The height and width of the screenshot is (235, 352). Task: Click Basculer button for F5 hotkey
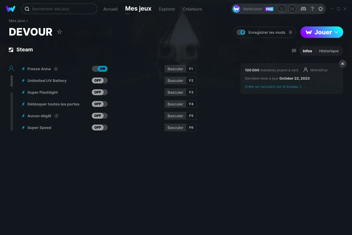[175, 116]
